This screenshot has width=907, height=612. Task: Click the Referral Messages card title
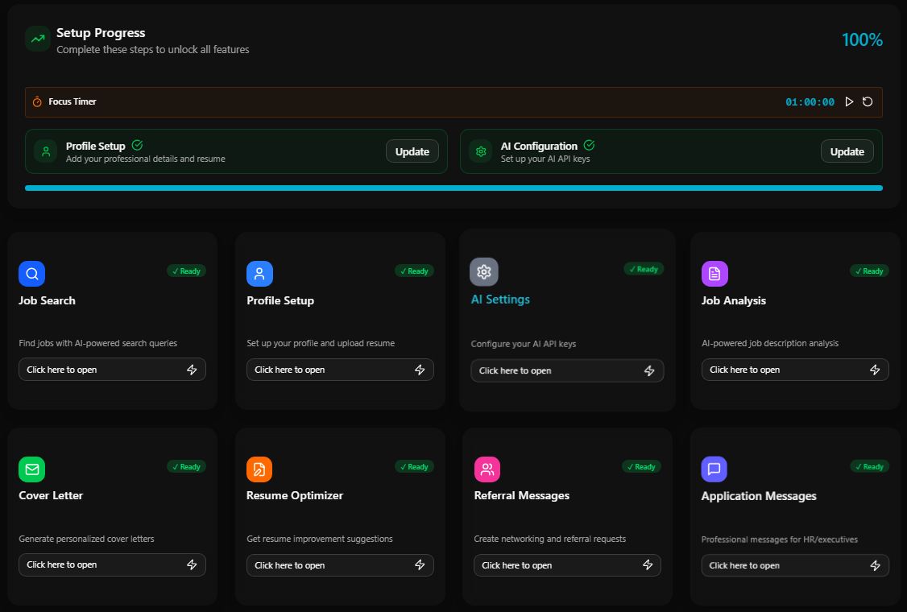522,495
